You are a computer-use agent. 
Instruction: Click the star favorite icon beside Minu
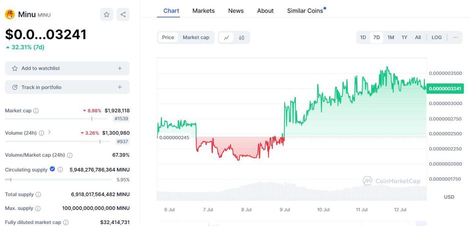106,14
